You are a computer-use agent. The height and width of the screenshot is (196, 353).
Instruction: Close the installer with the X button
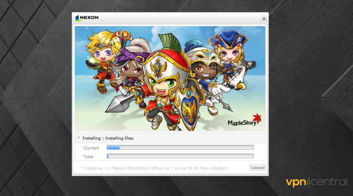point(264,18)
